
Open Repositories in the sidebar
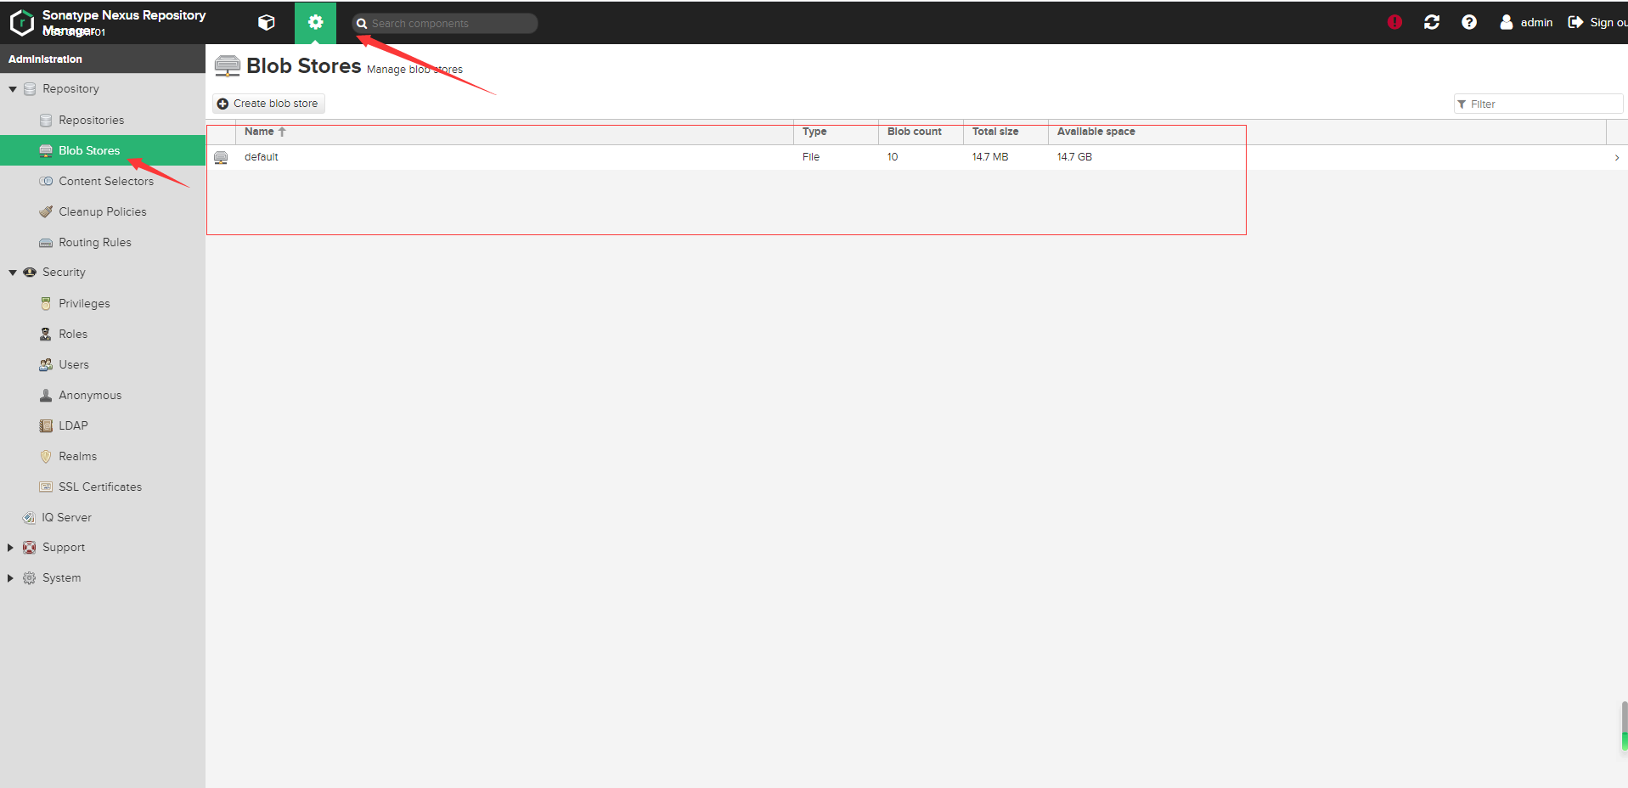92,121
